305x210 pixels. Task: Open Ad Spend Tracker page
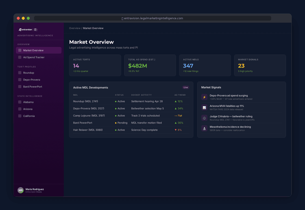tap(39, 57)
